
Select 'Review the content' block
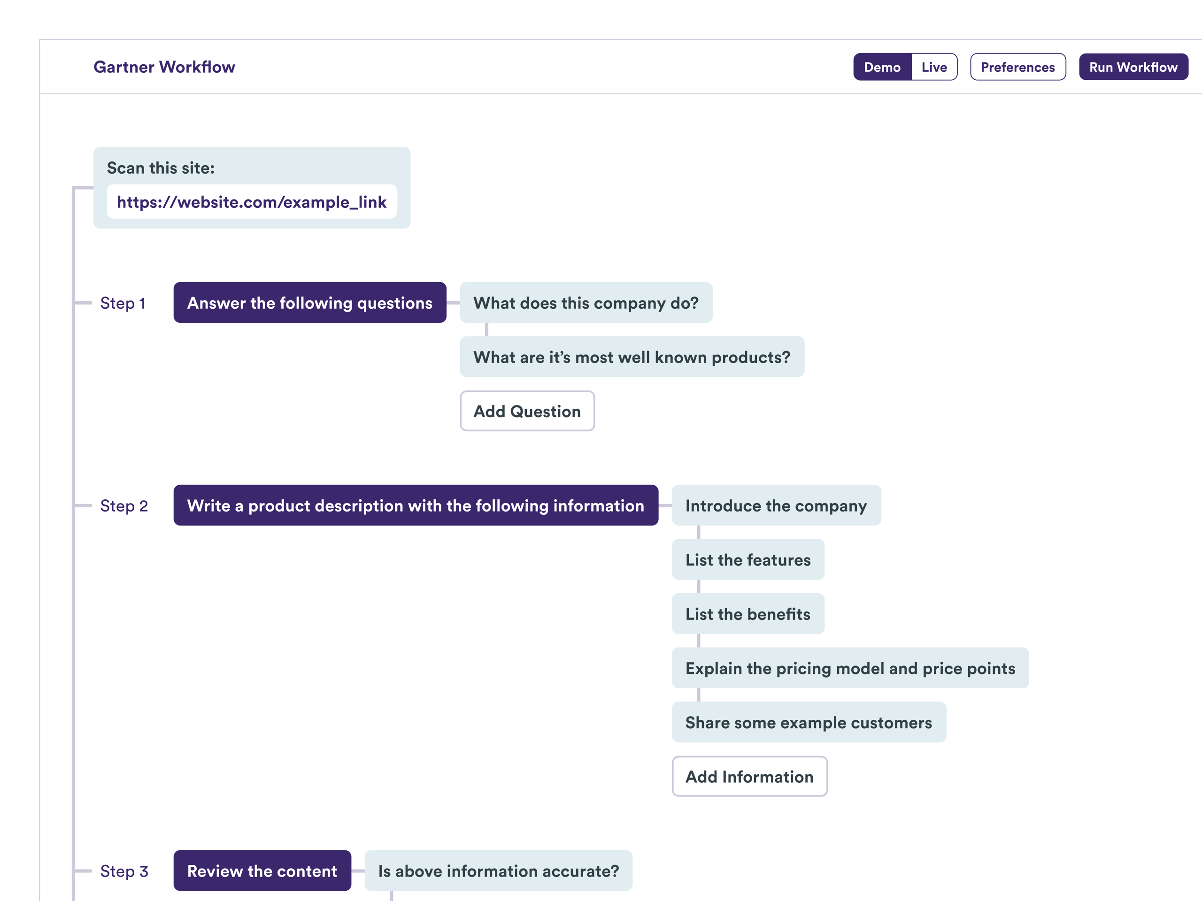pyautogui.click(x=262, y=870)
